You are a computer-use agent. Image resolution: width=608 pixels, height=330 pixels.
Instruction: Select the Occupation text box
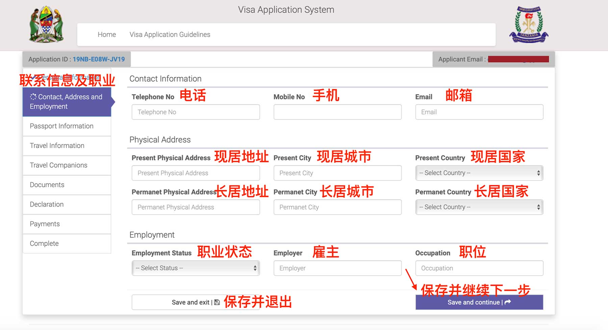pyautogui.click(x=479, y=268)
